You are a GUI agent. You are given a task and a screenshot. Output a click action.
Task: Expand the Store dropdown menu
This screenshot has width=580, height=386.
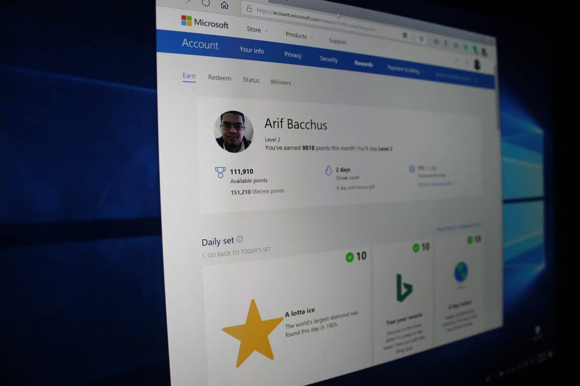257,30
